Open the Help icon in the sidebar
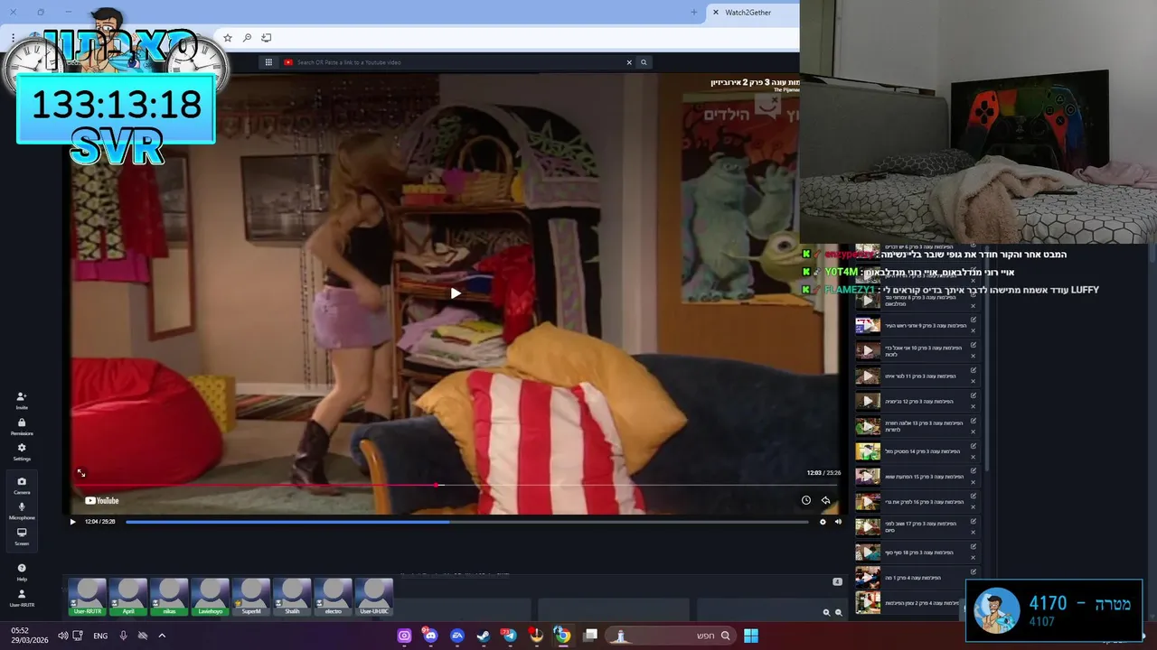 click(x=22, y=571)
